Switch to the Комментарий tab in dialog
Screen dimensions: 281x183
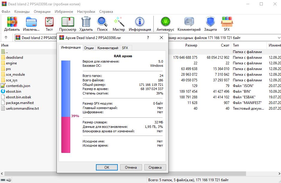(108, 48)
